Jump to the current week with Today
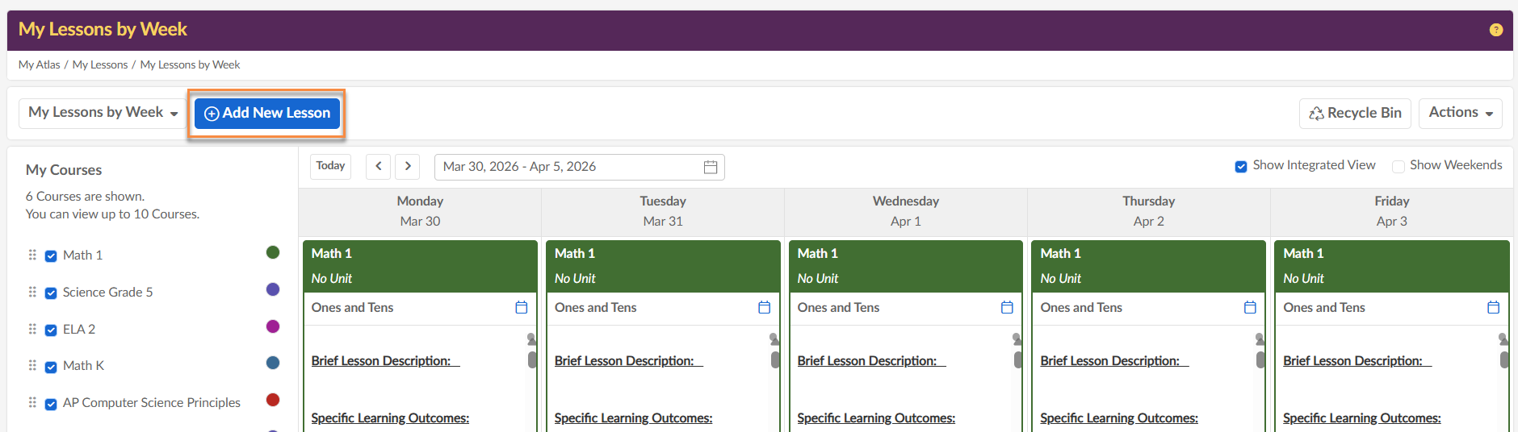 pos(330,166)
